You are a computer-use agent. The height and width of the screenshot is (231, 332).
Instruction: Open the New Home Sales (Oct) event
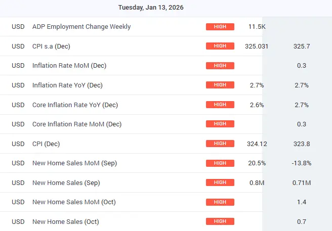[x=65, y=221]
